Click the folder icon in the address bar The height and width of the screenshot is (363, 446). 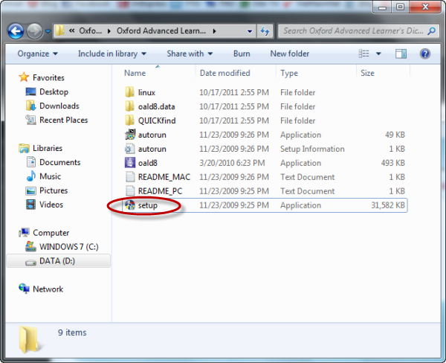(x=59, y=30)
